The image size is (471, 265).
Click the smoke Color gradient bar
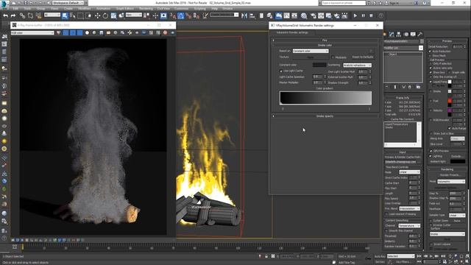click(x=325, y=98)
